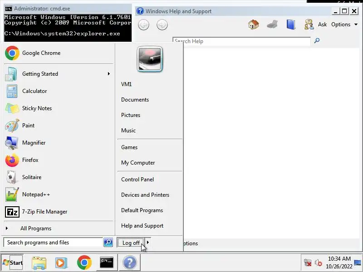Click the Ask people icon in Help window
Screen dimensions: 363x272
tap(309, 24)
